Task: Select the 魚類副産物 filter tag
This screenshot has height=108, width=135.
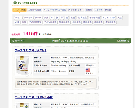Action: tap(110, 22)
